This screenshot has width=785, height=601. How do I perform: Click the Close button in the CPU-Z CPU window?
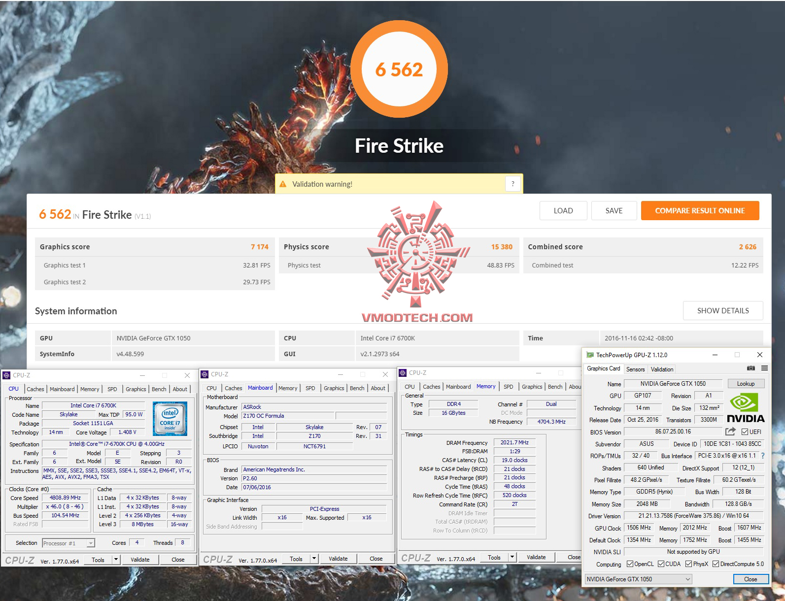click(178, 560)
